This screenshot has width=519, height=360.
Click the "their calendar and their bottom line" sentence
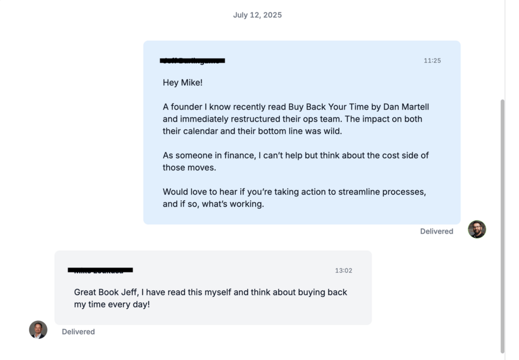coord(252,131)
